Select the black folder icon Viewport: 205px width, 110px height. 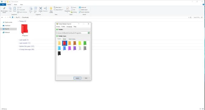click(59, 53)
